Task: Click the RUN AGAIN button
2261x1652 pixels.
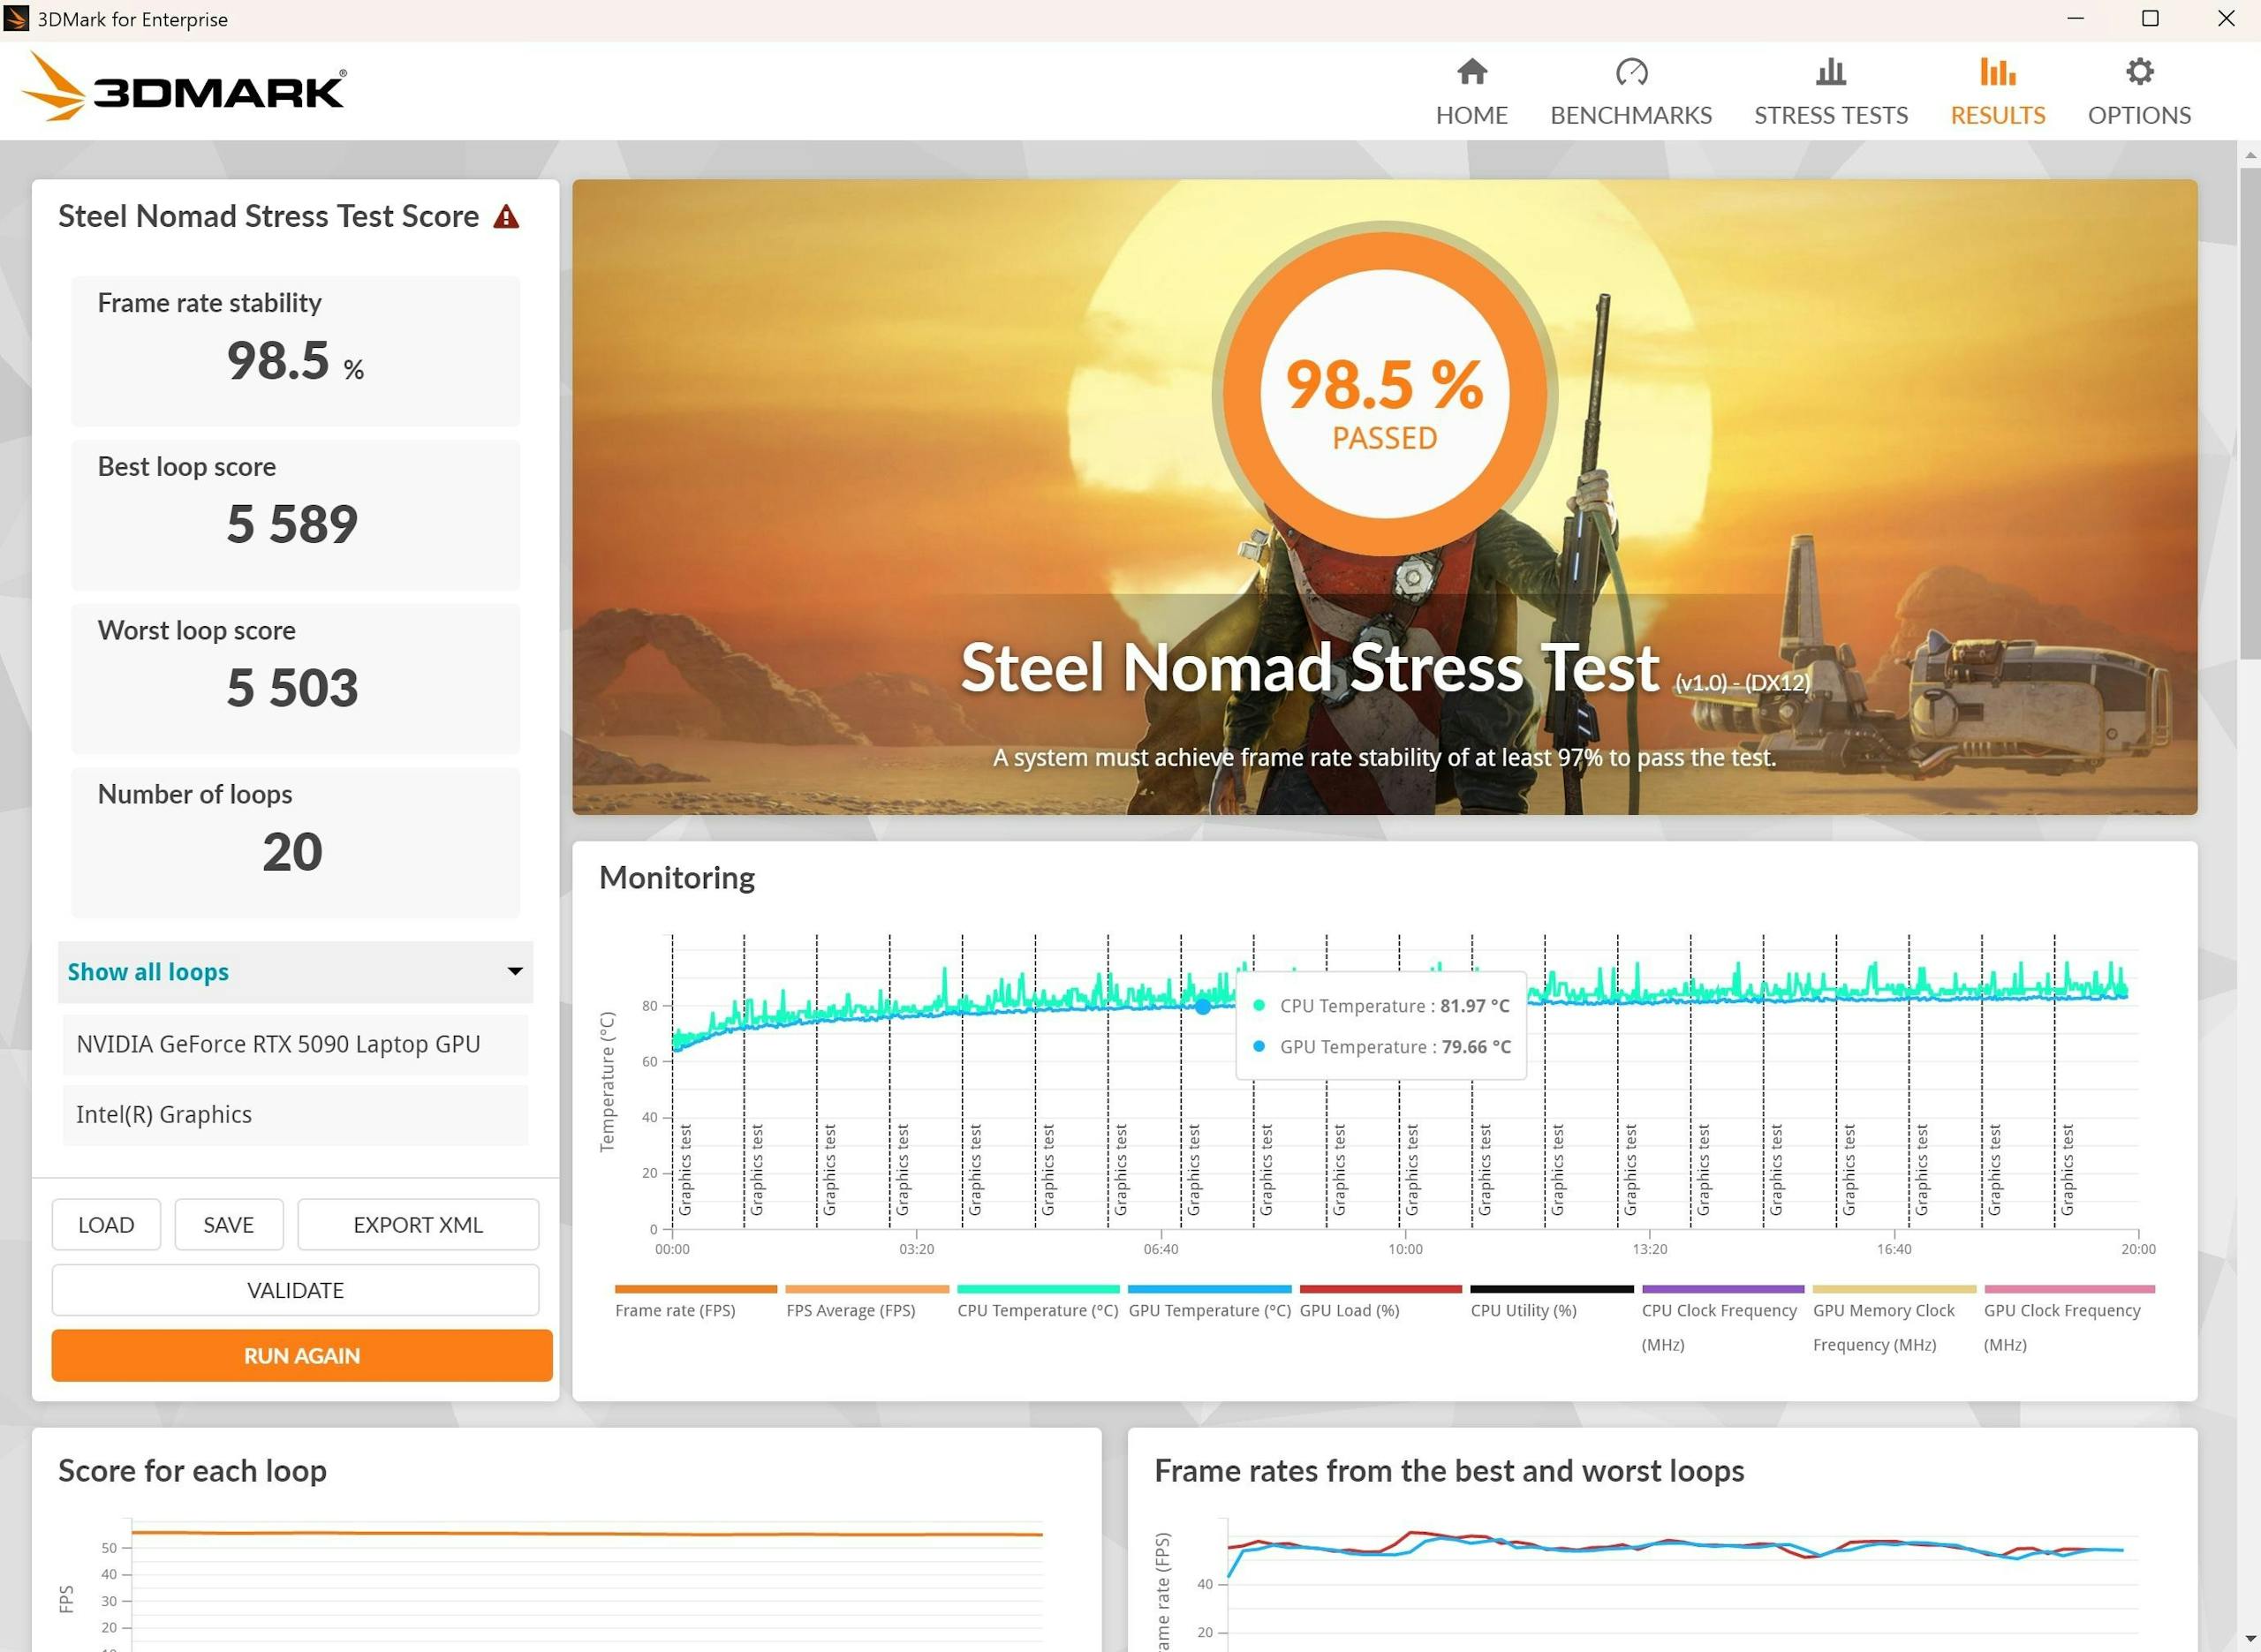Action: click(x=302, y=1356)
